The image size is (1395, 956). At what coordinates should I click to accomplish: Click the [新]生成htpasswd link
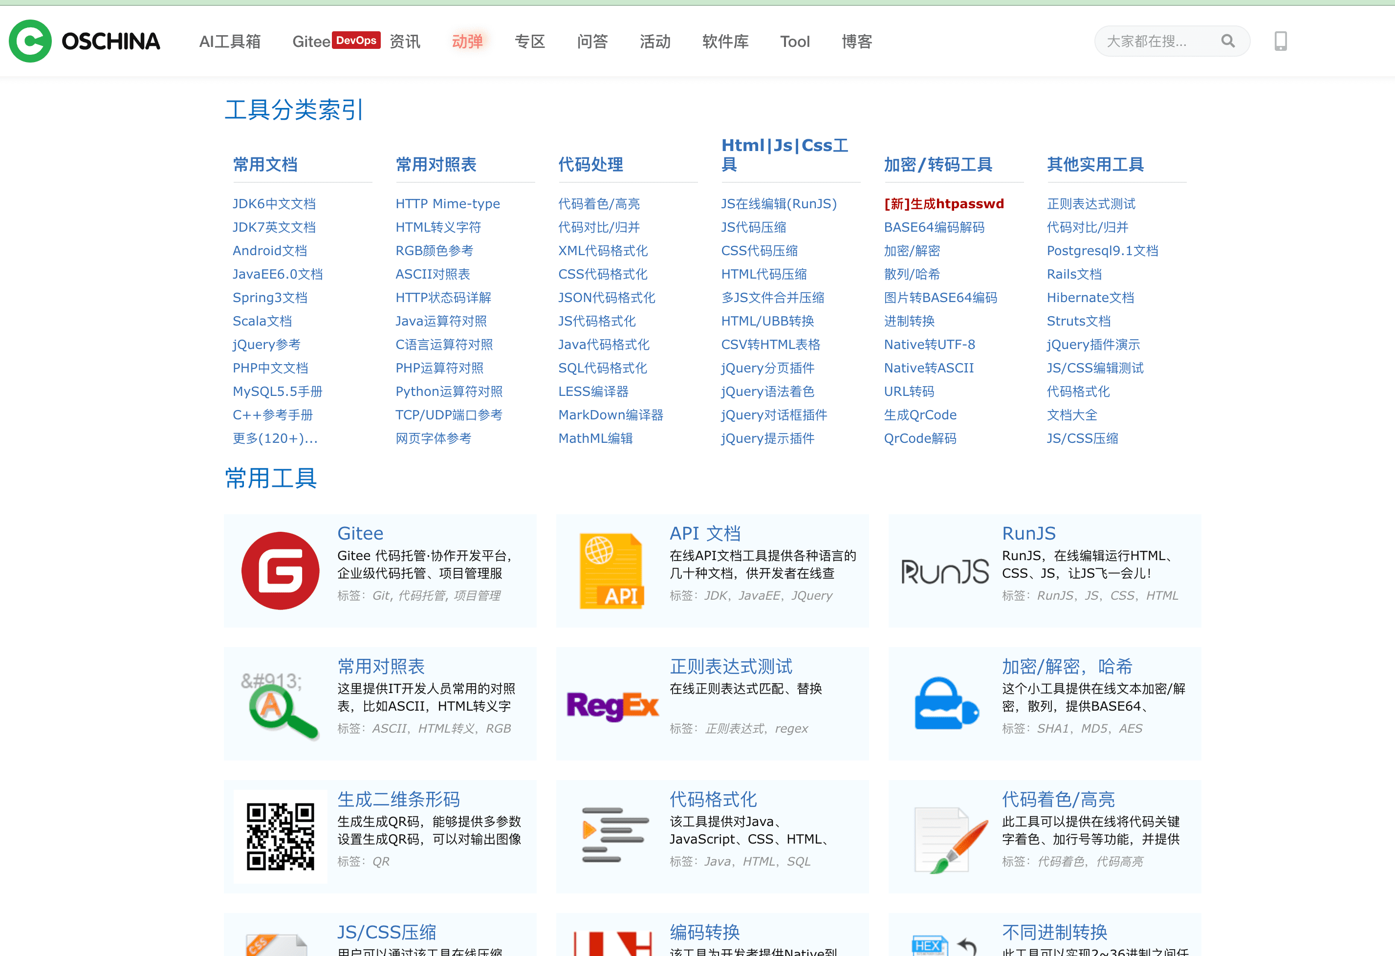point(944,203)
